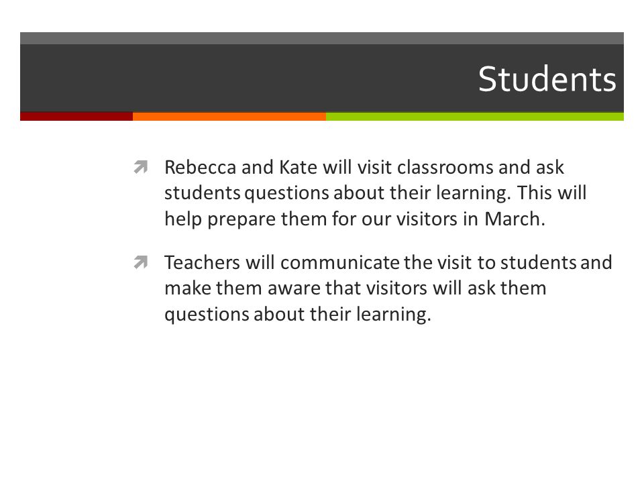Click the first bullet arrow icon
This screenshot has width=644, height=483.
[x=140, y=167]
